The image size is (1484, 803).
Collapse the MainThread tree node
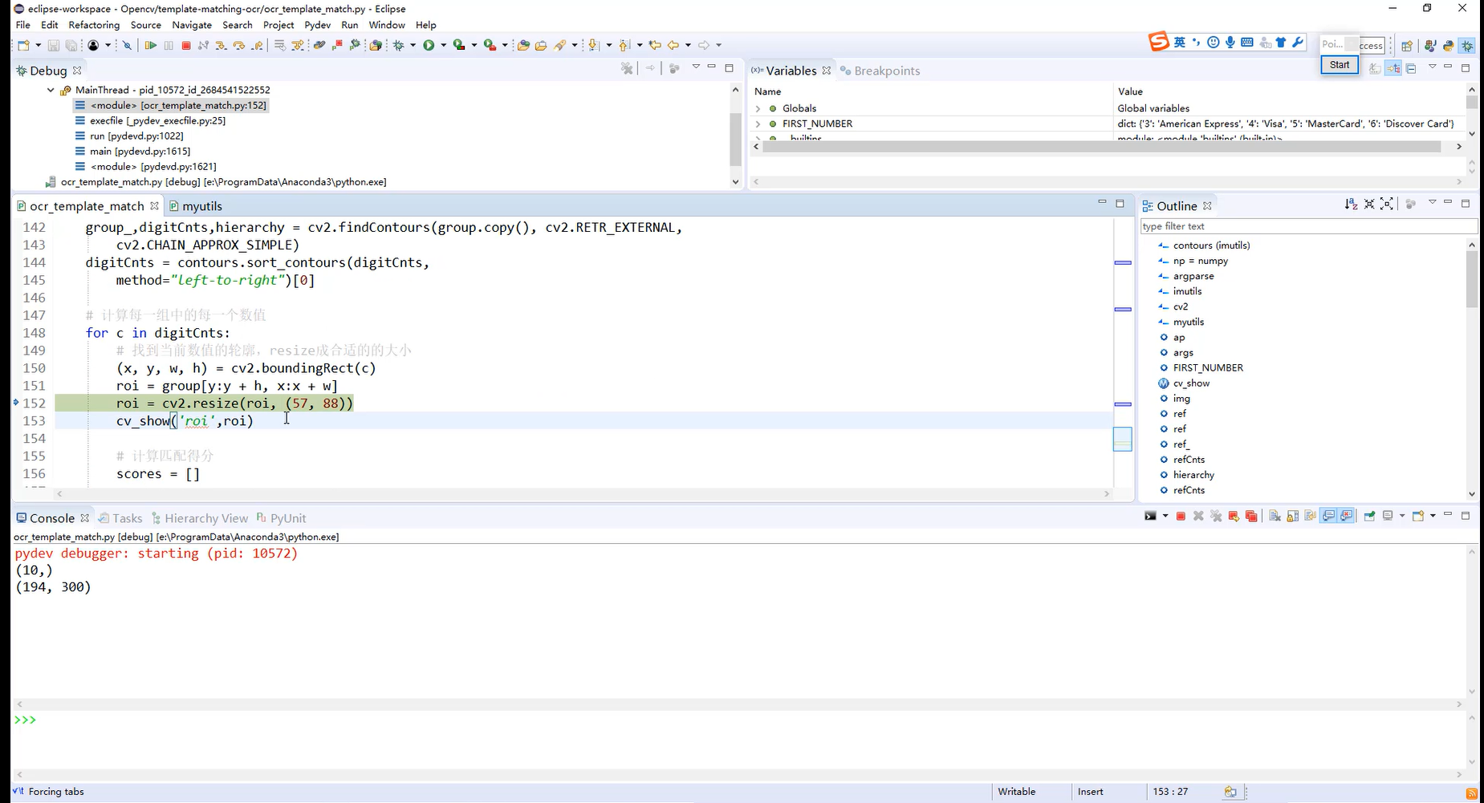[x=51, y=90]
